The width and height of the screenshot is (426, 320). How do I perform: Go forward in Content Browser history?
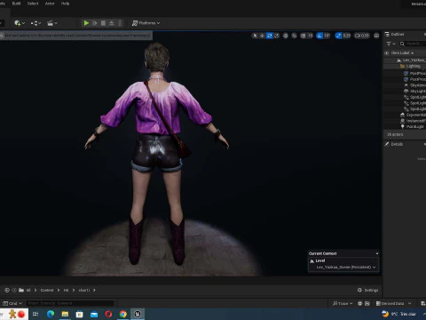tap(14, 290)
